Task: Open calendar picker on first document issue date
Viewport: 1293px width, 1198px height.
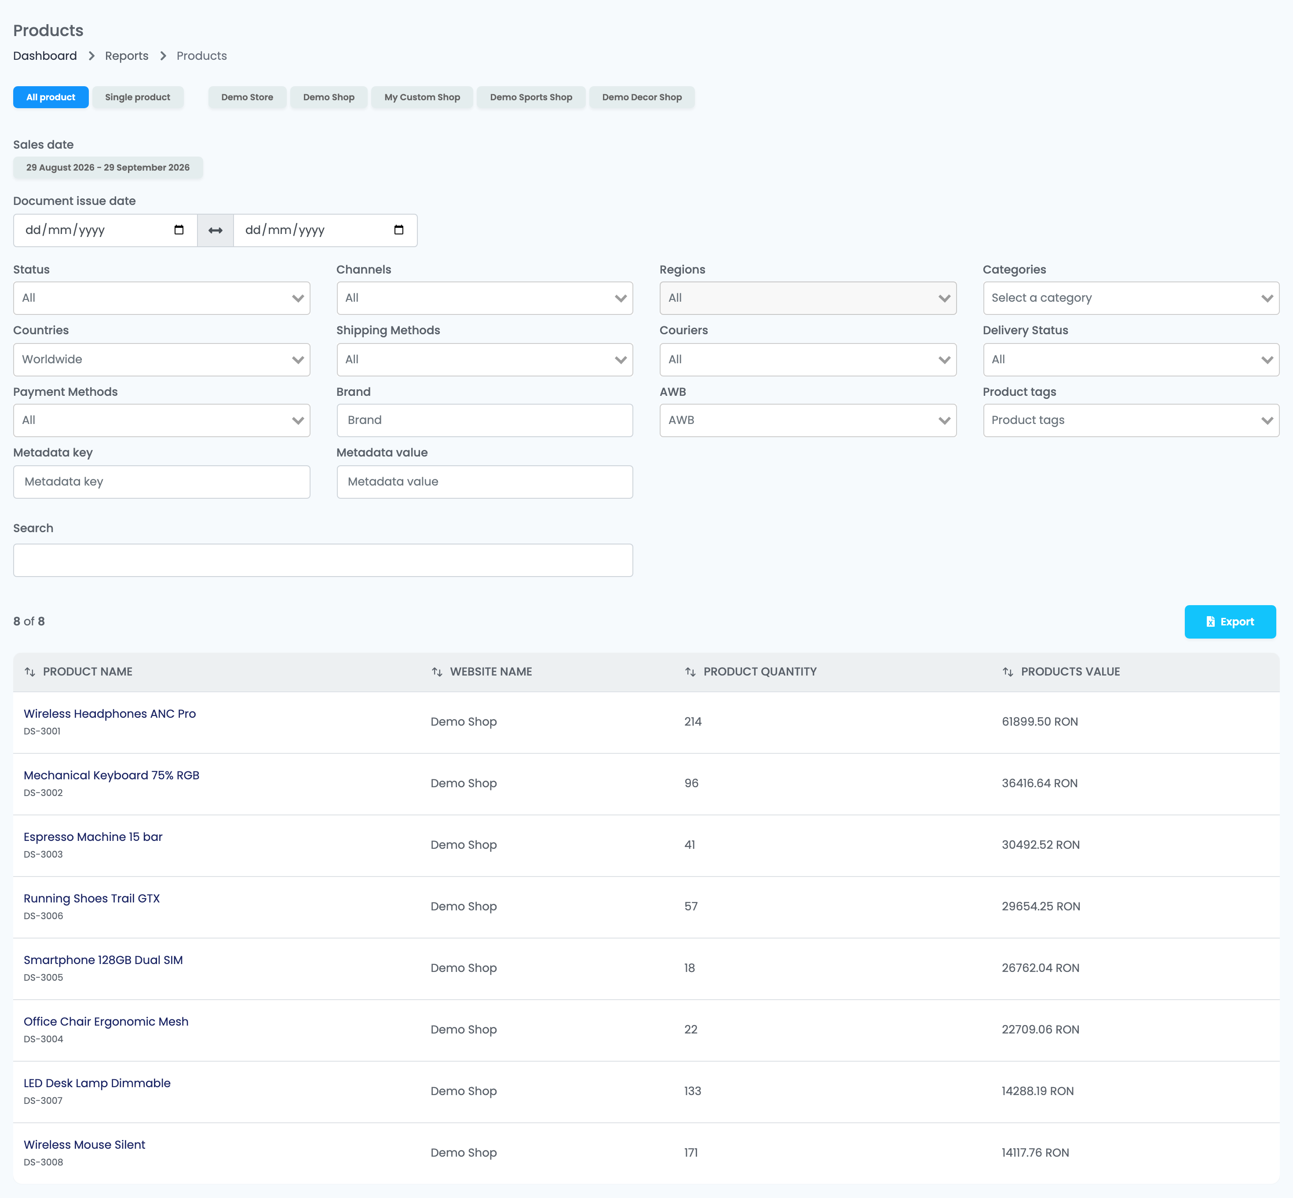Action: [179, 230]
